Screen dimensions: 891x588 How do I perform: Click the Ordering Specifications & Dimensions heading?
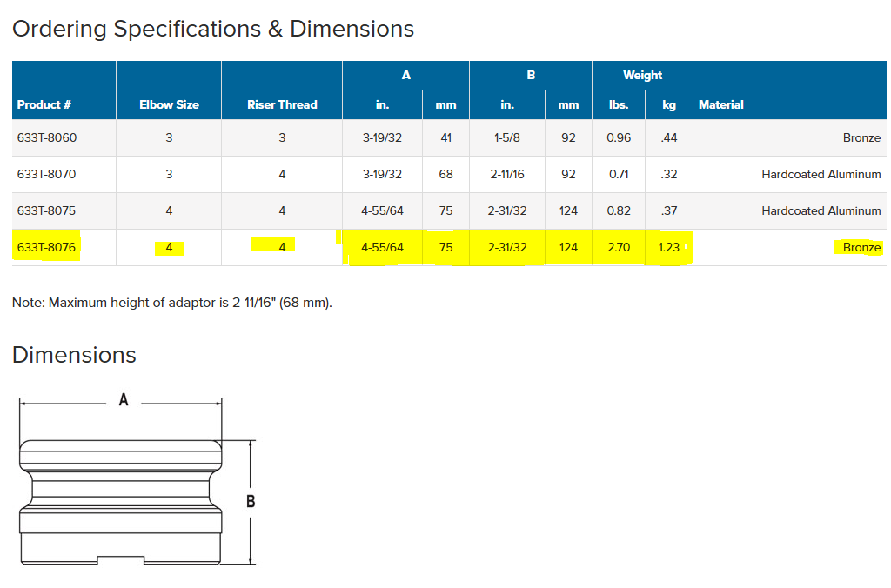(x=213, y=29)
